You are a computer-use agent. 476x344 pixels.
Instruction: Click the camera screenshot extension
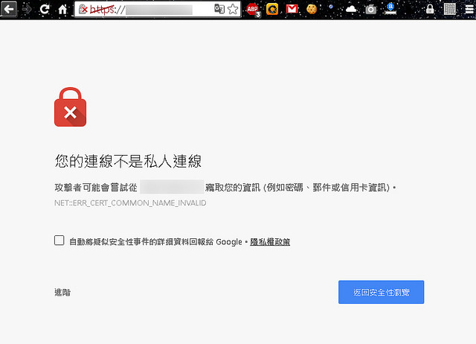pyautogui.click(x=370, y=10)
